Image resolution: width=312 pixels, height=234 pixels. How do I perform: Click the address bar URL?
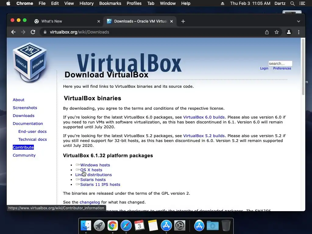(80, 32)
